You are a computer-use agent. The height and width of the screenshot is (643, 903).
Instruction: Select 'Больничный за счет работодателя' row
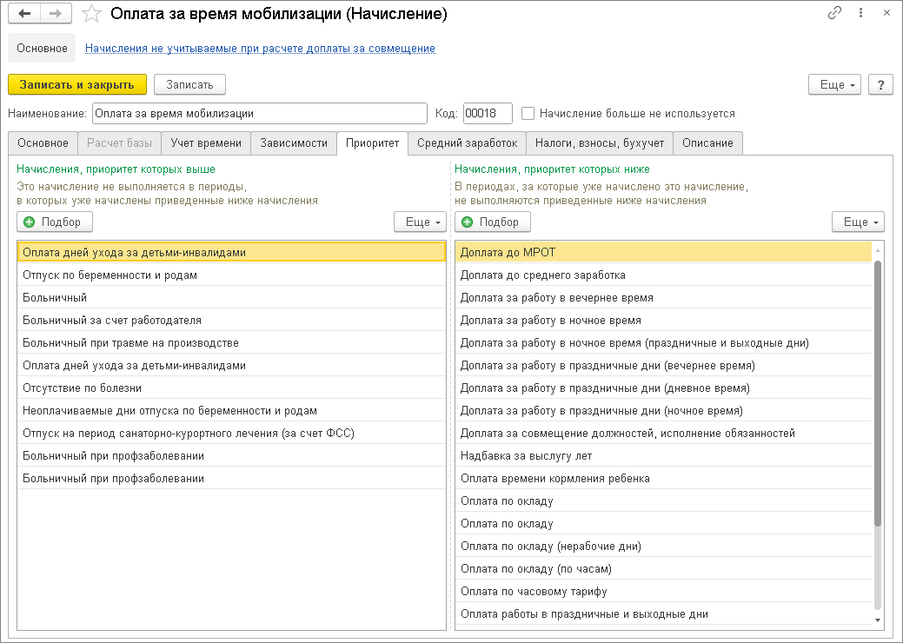coord(231,320)
